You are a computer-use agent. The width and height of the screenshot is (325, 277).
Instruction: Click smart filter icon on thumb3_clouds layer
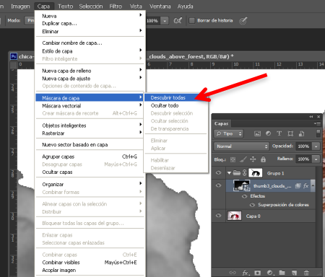click(x=298, y=185)
